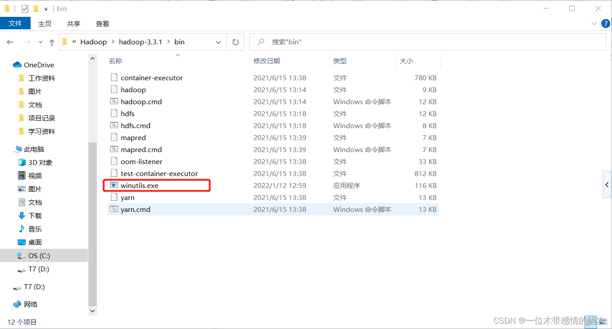Click the Help question mark icon
The width and height of the screenshot is (612, 329).
pyautogui.click(x=605, y=23)
